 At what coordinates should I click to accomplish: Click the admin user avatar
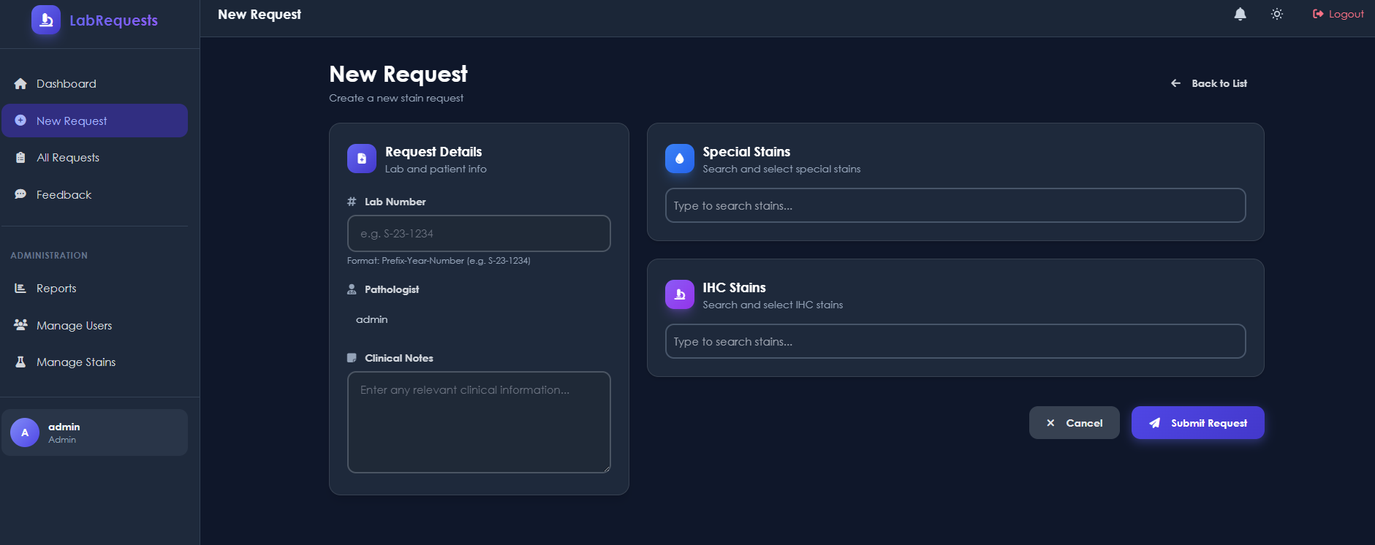[x=25, y=432]
